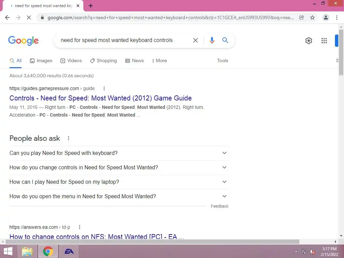Show hidden system tray icons
Image resolution: width=344 pixels, height=258 pixels.
point(296,252)
